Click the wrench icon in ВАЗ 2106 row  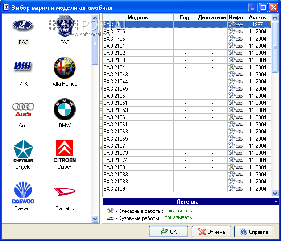[x=232, y=117]
